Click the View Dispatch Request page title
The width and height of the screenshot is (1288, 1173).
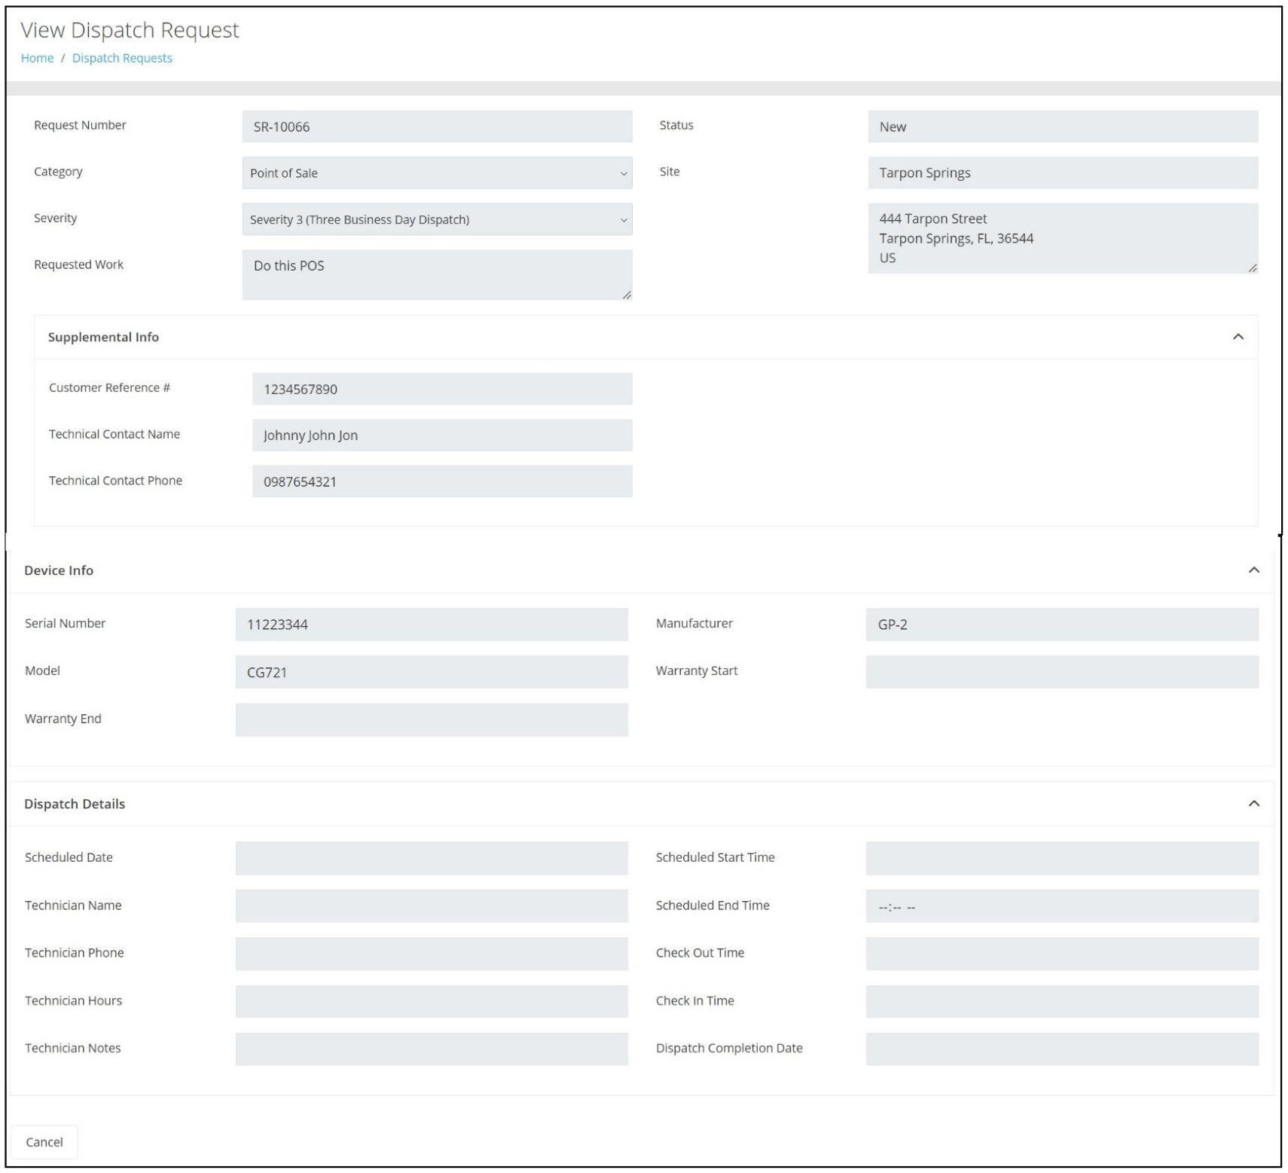pos(130,30)
